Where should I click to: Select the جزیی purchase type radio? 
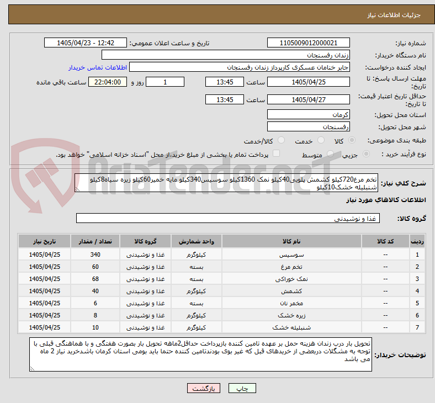pos(366,153)
